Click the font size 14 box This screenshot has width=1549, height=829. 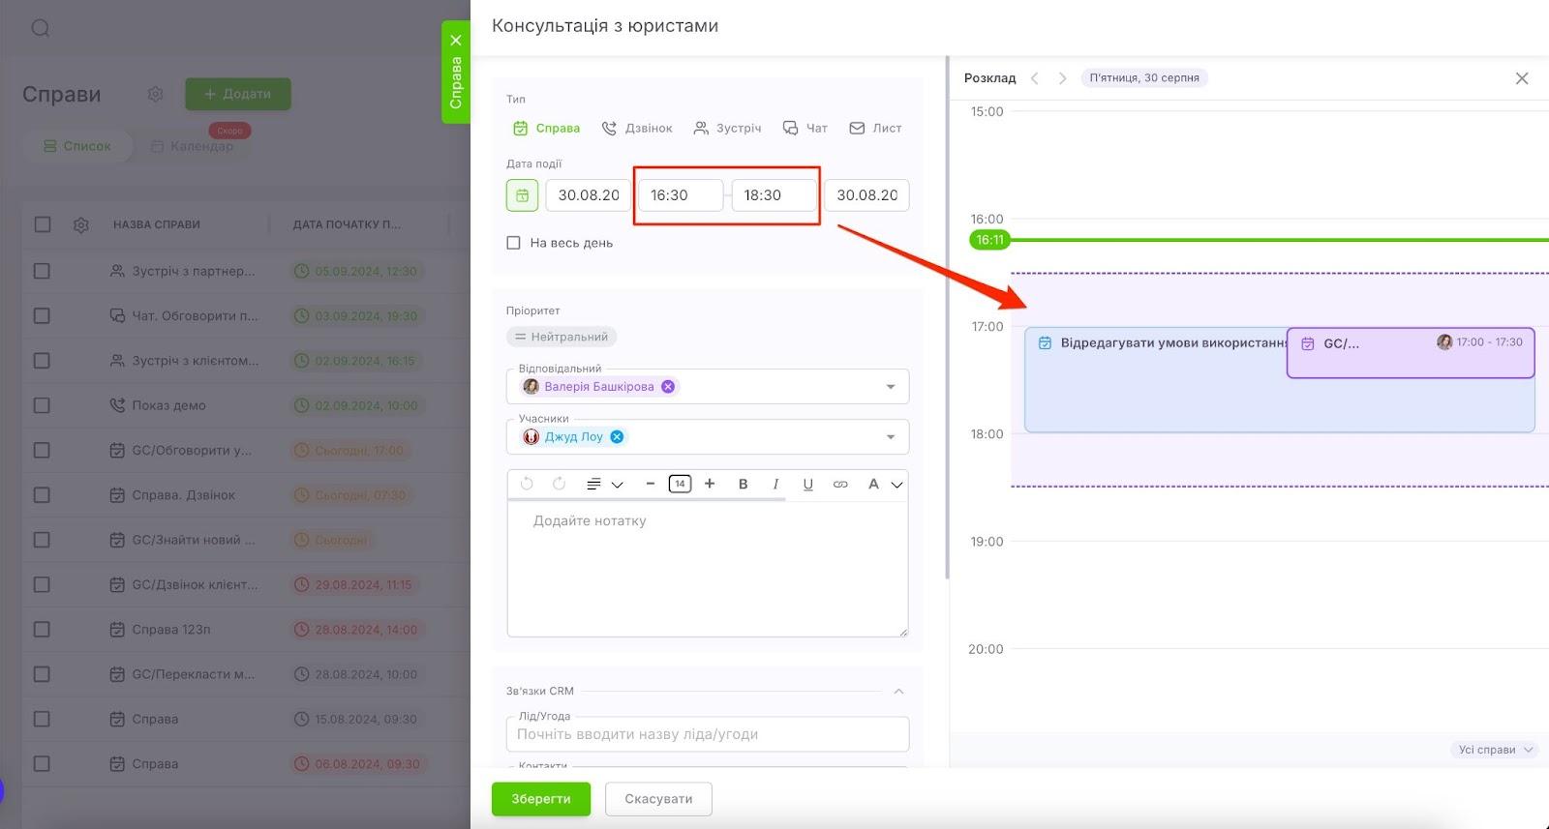click(680, 484)
